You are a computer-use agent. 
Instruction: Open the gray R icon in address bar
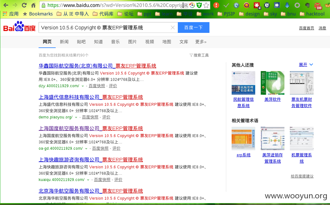(185, 5)
